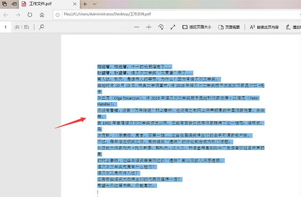Switch PDF to full screen view
The width and height of the screenshot is (301, 197).
click(x=173, y=27)
